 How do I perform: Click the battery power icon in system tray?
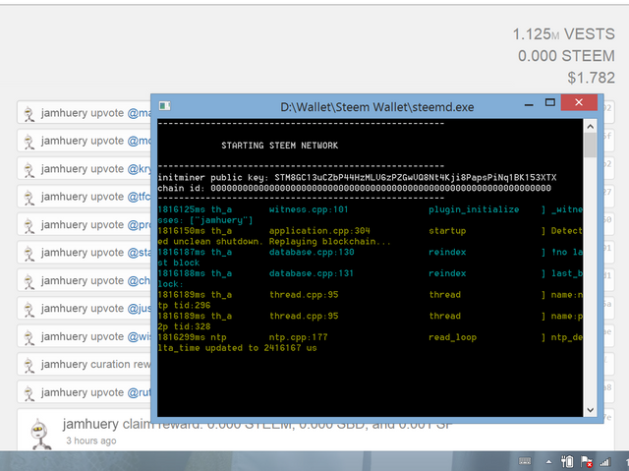click(567, 461)
